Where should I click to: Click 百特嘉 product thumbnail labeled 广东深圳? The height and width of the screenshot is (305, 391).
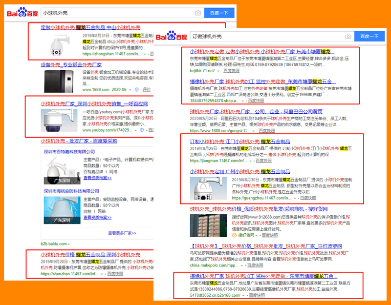click(x=62, y=170)
